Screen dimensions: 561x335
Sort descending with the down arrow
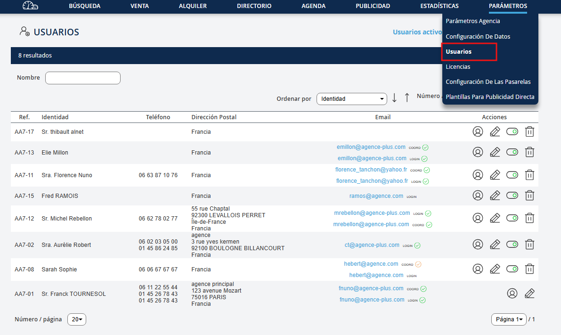coord(394,98)
